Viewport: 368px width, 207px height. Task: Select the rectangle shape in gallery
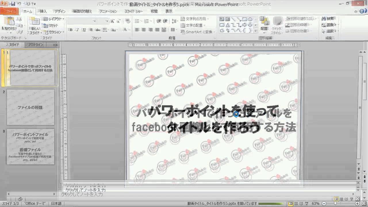[244, 19]
